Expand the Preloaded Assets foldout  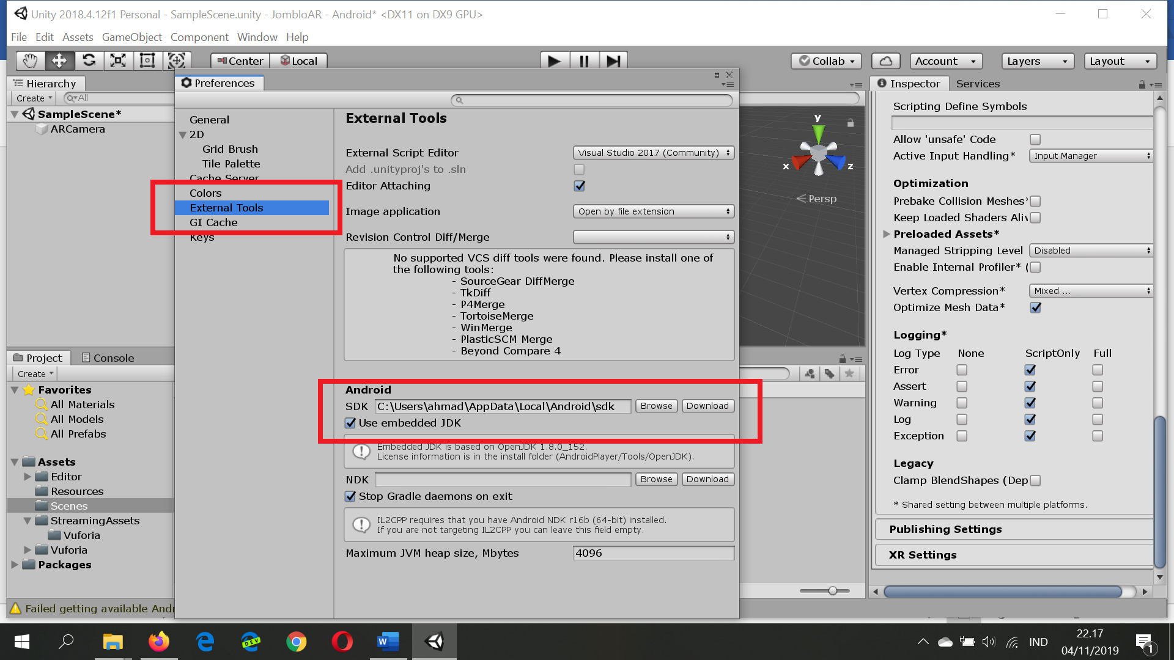pyautogui.click(x=886, y=234)
